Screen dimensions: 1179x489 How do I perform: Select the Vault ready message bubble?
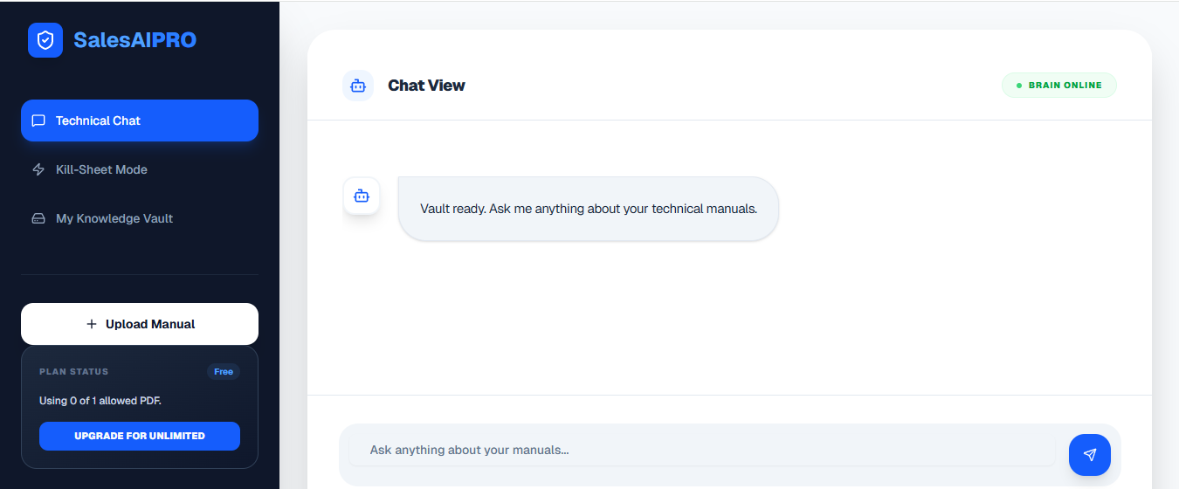coord(588,210)
